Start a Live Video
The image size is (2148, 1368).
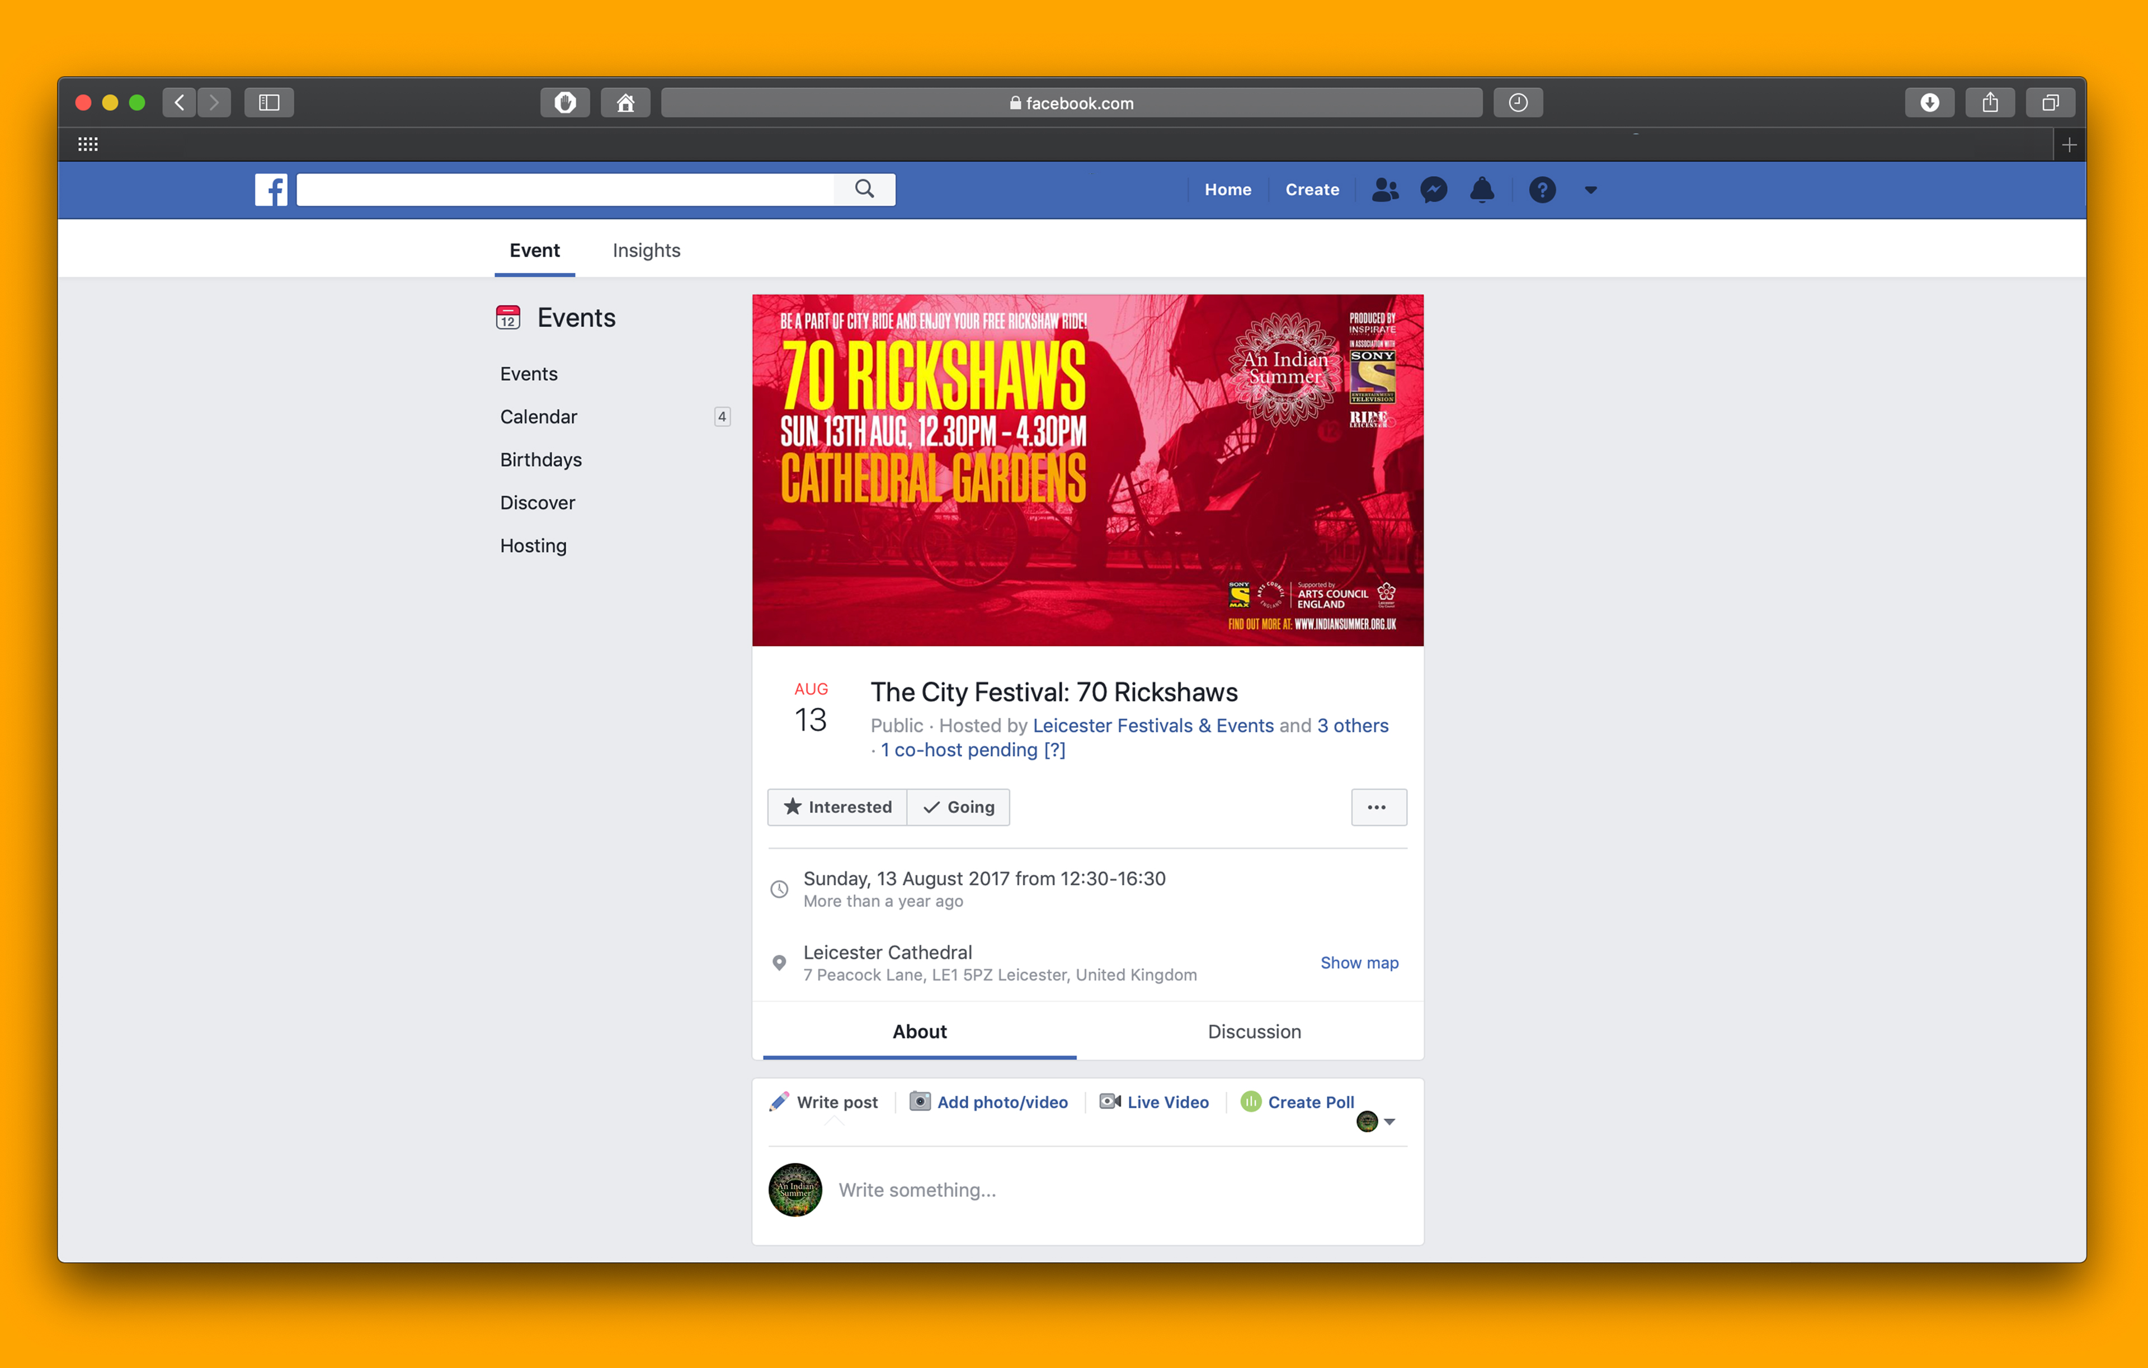(1155, 1102)
